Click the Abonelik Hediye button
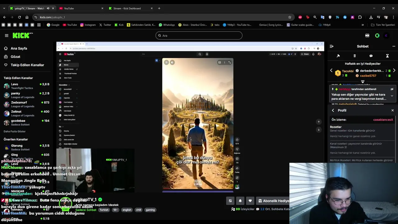398x224 pixels. coord(273,201)
